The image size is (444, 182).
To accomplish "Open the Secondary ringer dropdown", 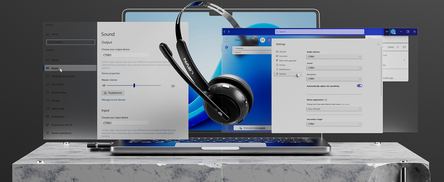I will pos(335,124).
